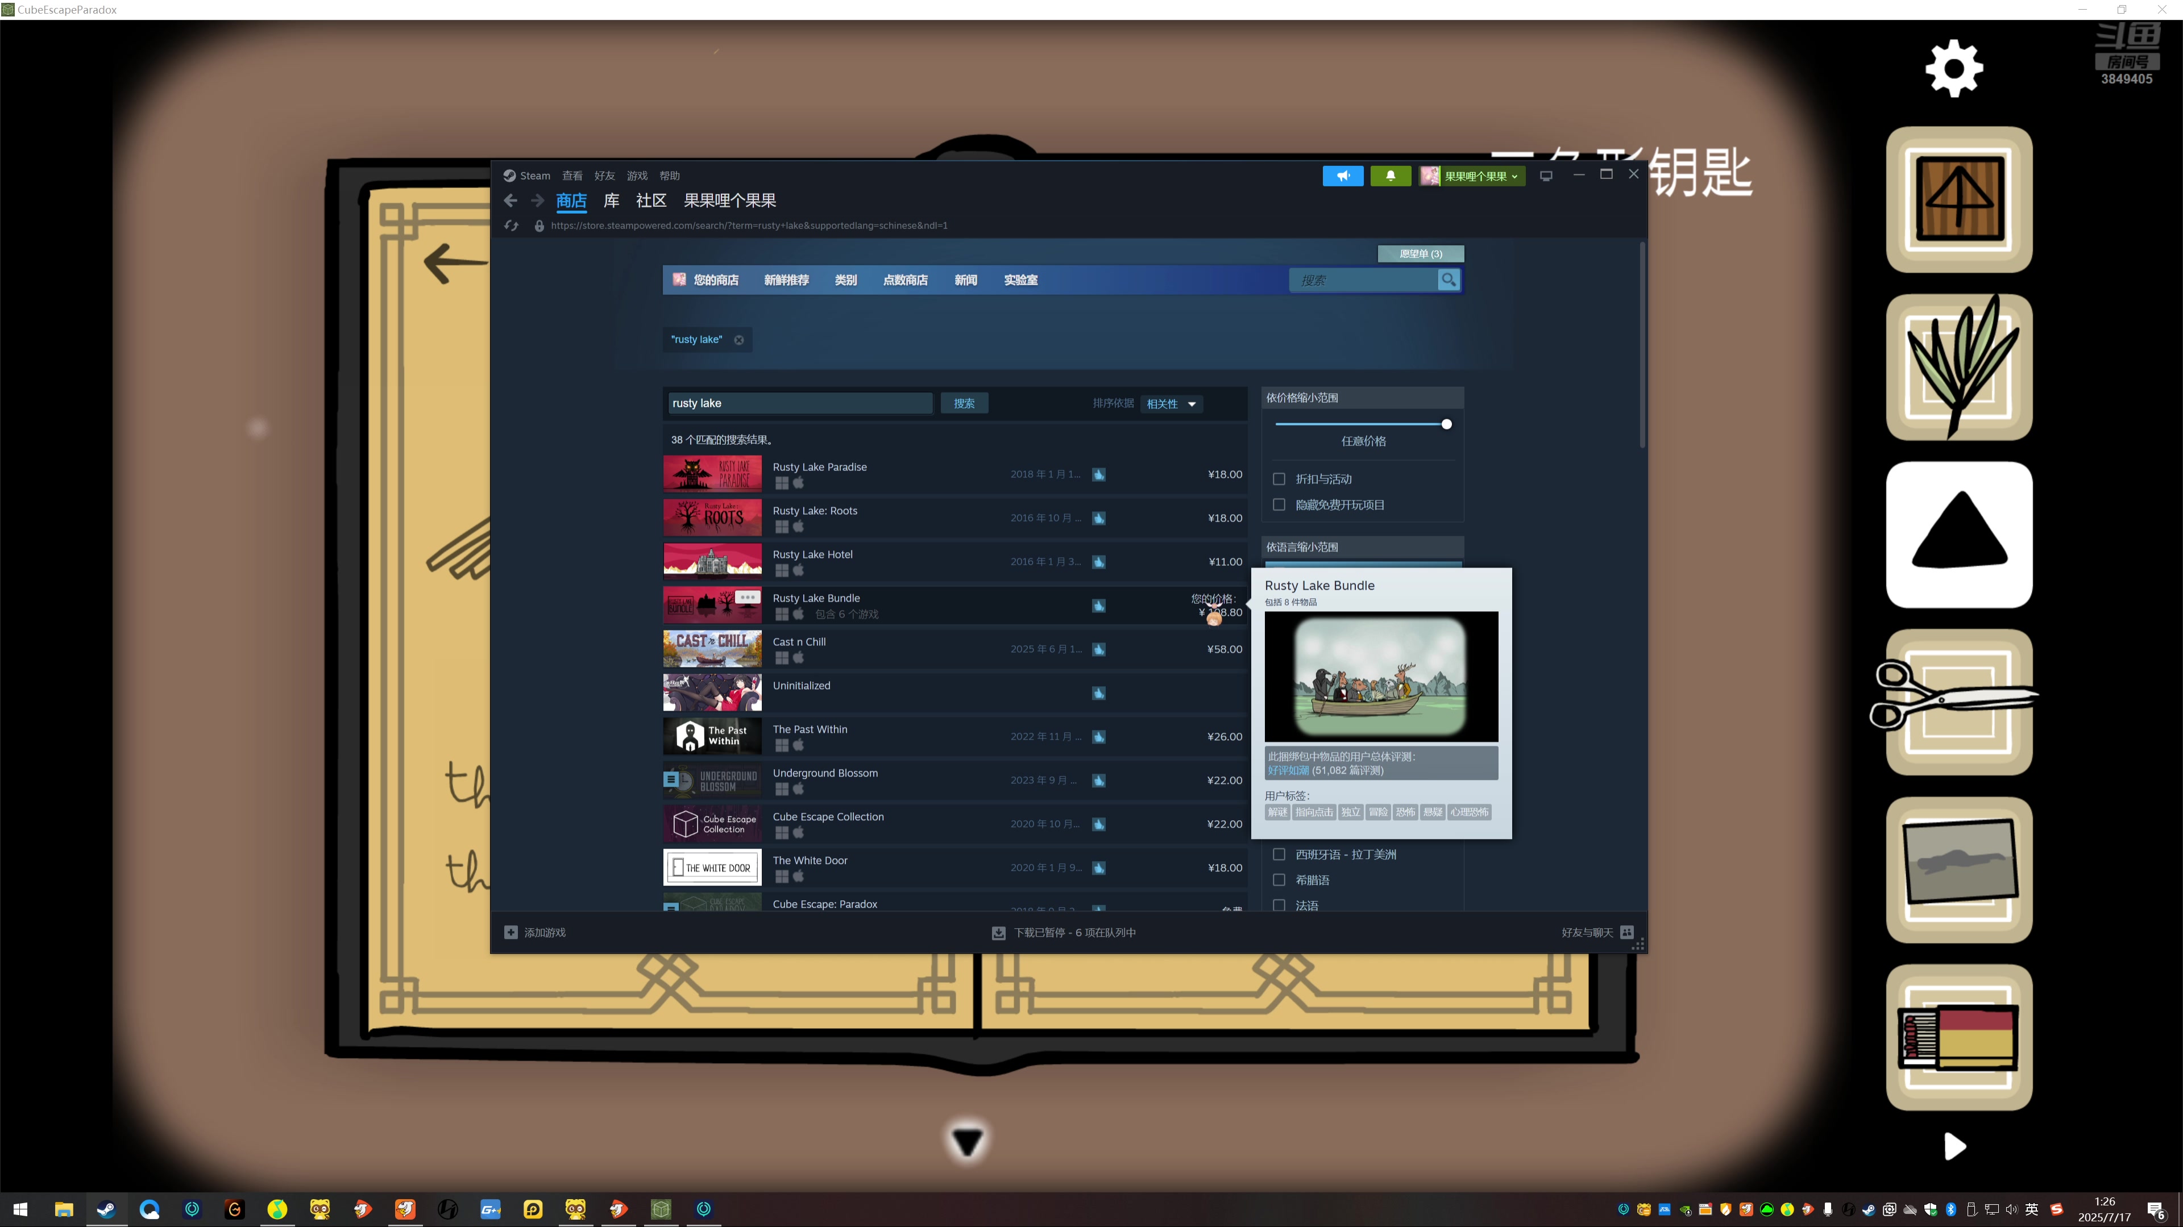The image size is (2183, 1227).
Task: Remove the "rusty lake" search tag
Action: (x=739, y=340)
